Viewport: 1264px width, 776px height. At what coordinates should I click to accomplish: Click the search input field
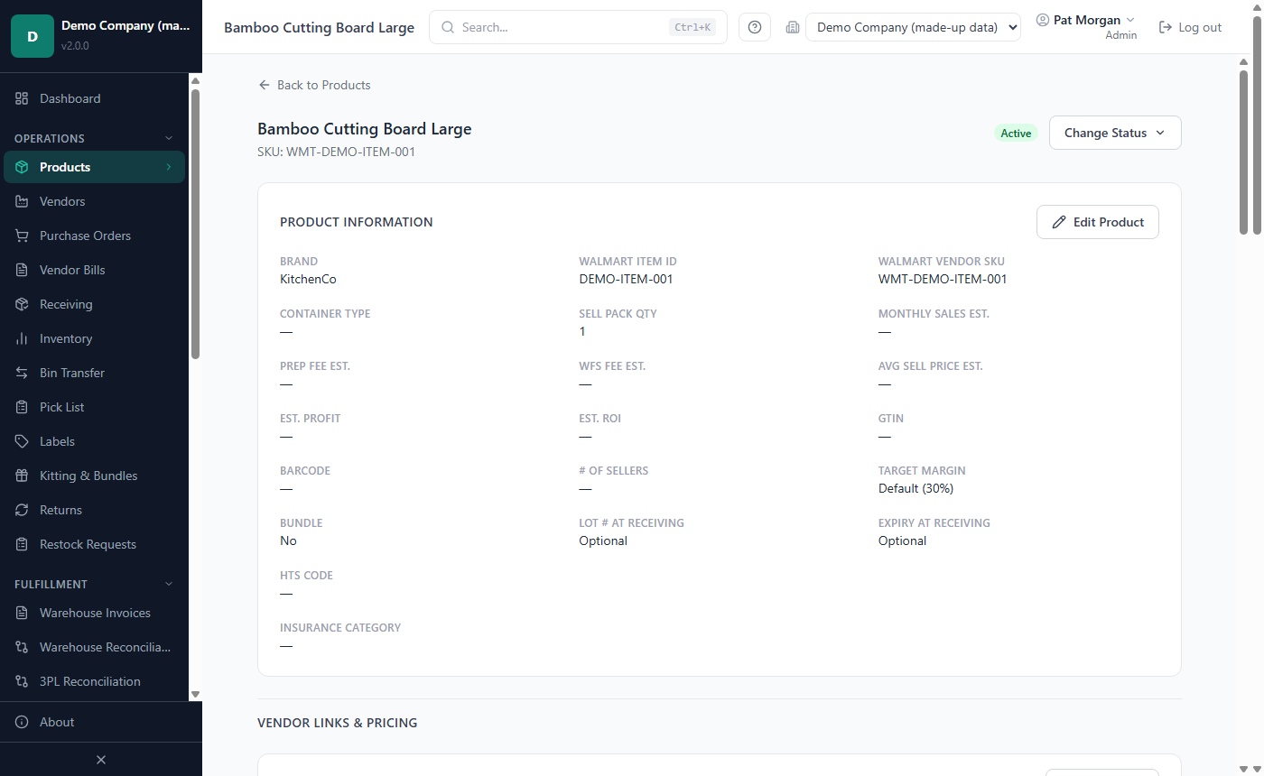coord(578,27)
